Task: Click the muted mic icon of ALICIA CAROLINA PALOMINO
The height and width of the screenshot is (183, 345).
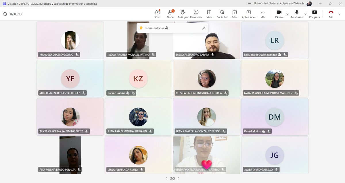Action: pyautogui.click(x=87, y=131)
